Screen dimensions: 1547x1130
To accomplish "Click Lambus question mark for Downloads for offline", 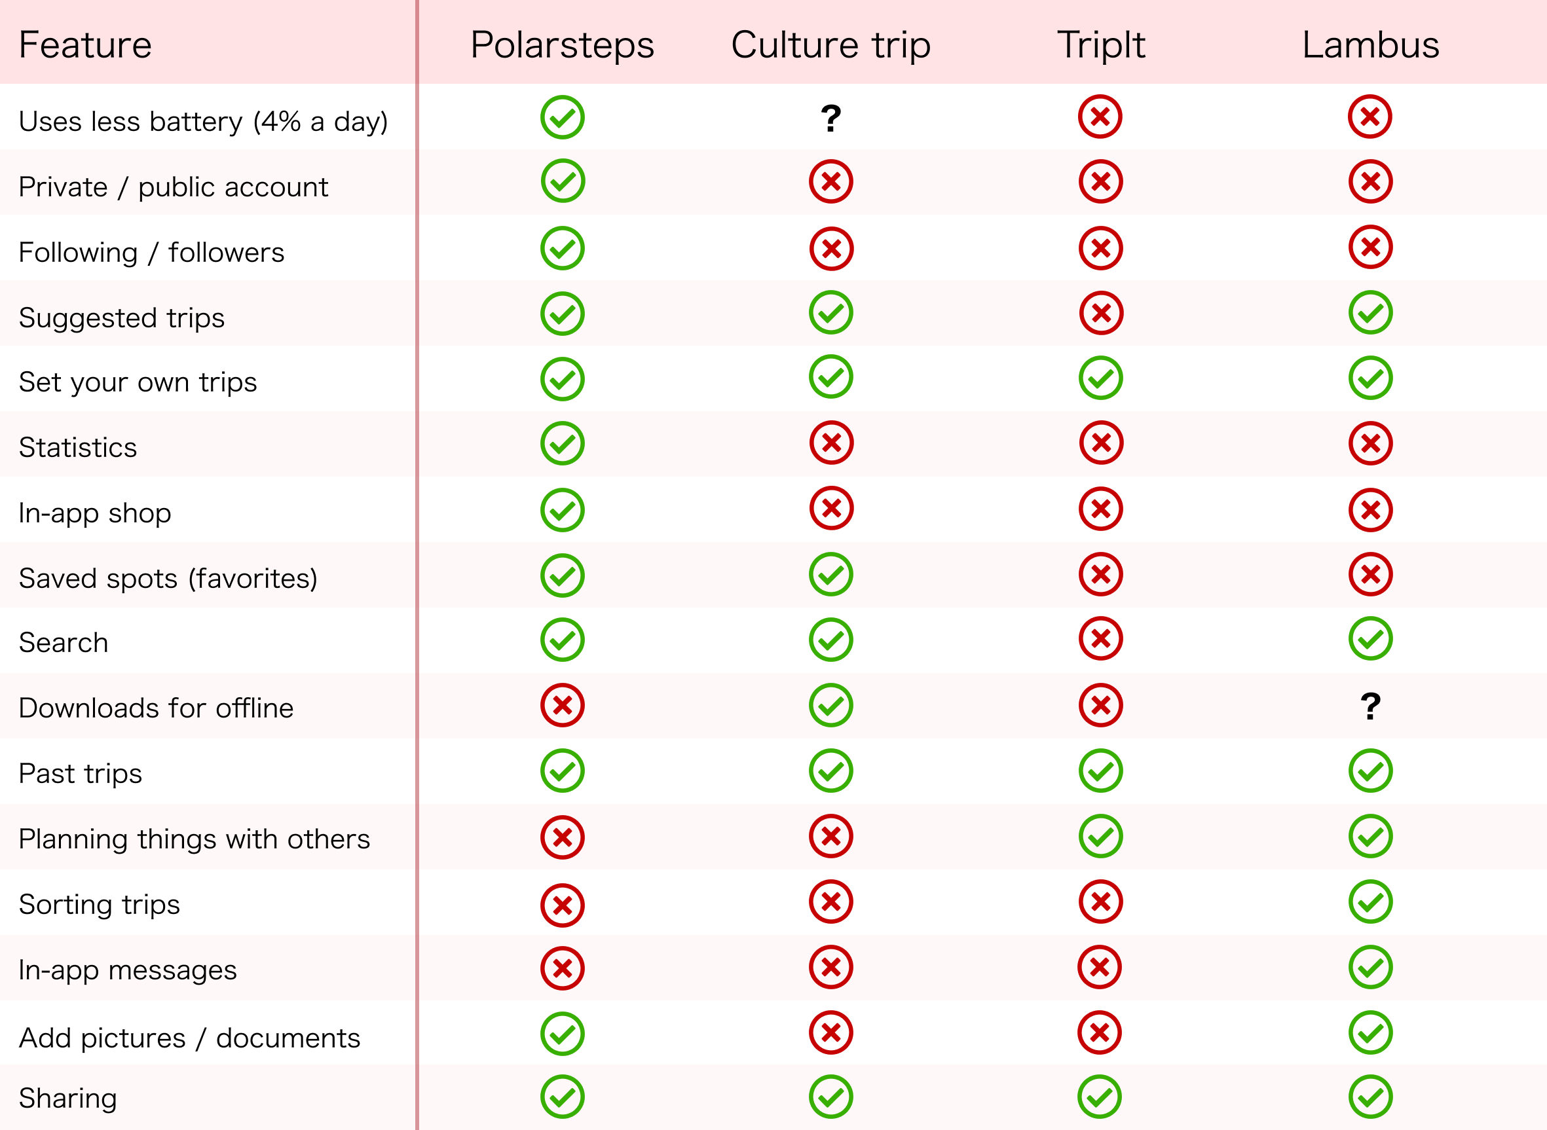I will [x=1370, y=706].
